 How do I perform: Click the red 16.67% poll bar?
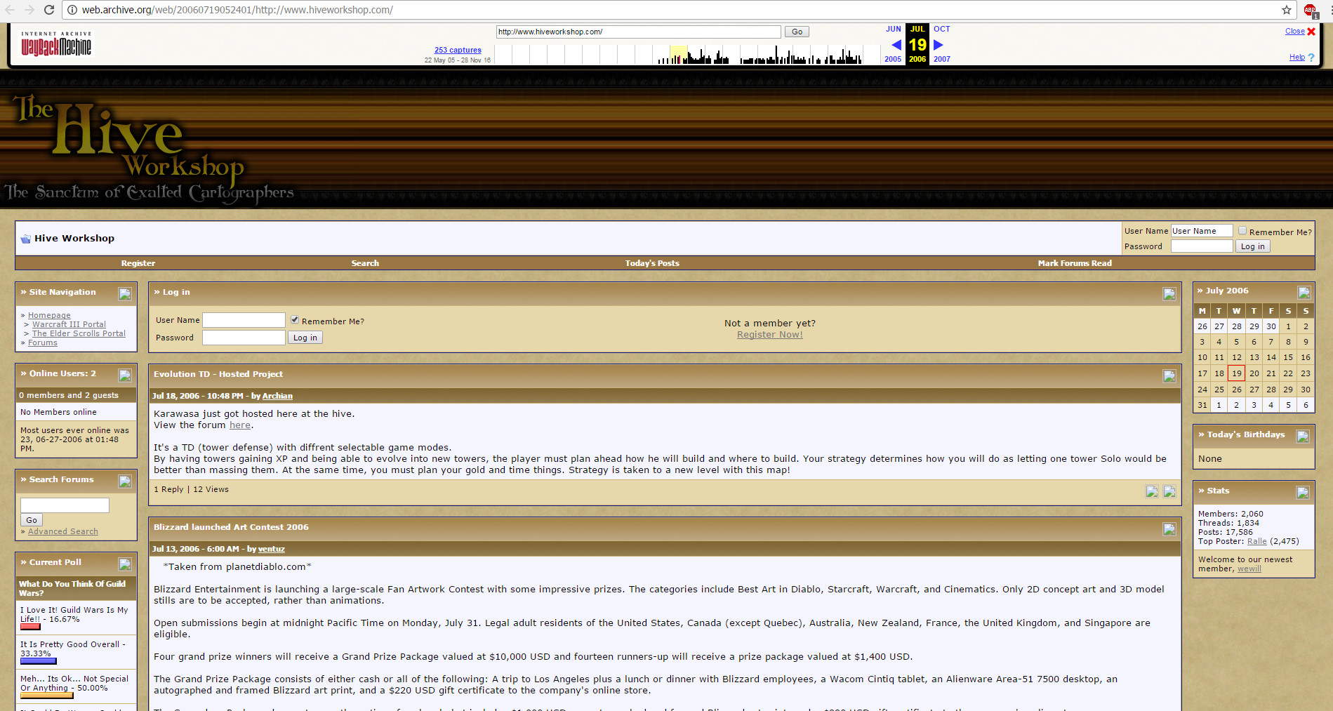pos(30,627)
